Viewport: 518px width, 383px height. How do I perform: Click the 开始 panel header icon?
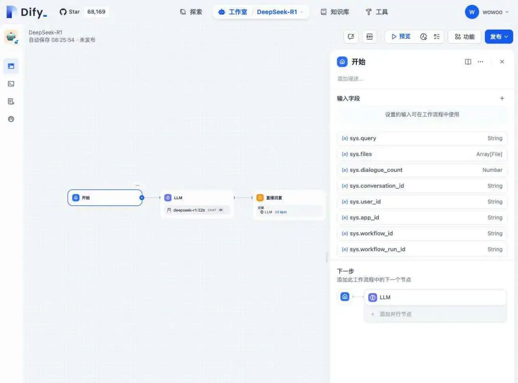click(x=342, y=62)
